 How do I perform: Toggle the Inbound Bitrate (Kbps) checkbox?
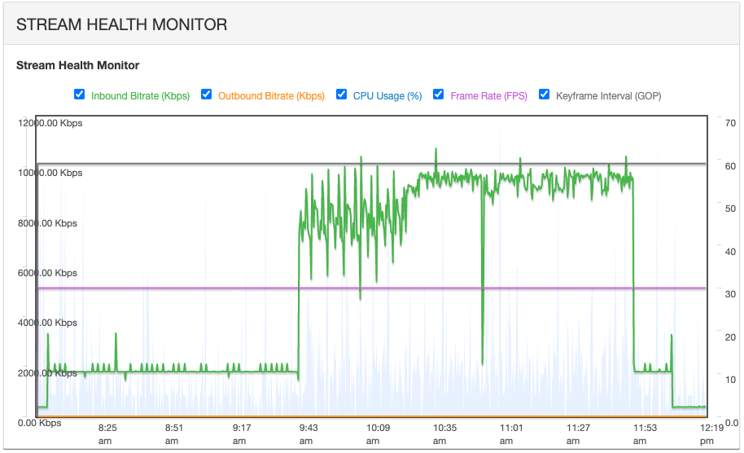coord(79,95)
